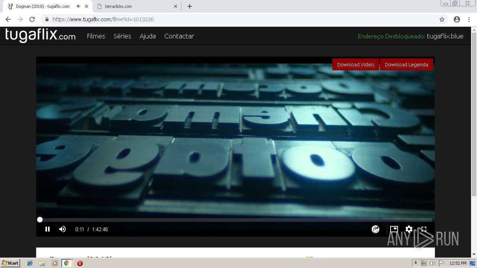This screenshot has height=268, width=477.
Task: View site security padlock info
Action: [x=47, y=19]
